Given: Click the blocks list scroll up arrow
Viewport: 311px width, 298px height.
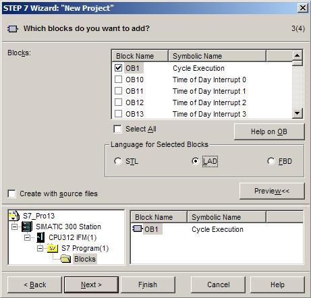Looking at the screenshot, I should [x=297, y=55].
